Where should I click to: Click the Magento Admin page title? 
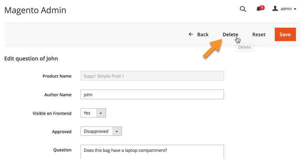[x=35, y=10]
